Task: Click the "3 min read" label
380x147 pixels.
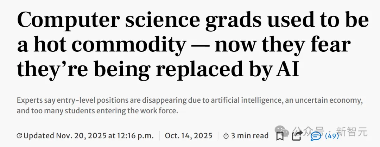Action: point(249,136)
